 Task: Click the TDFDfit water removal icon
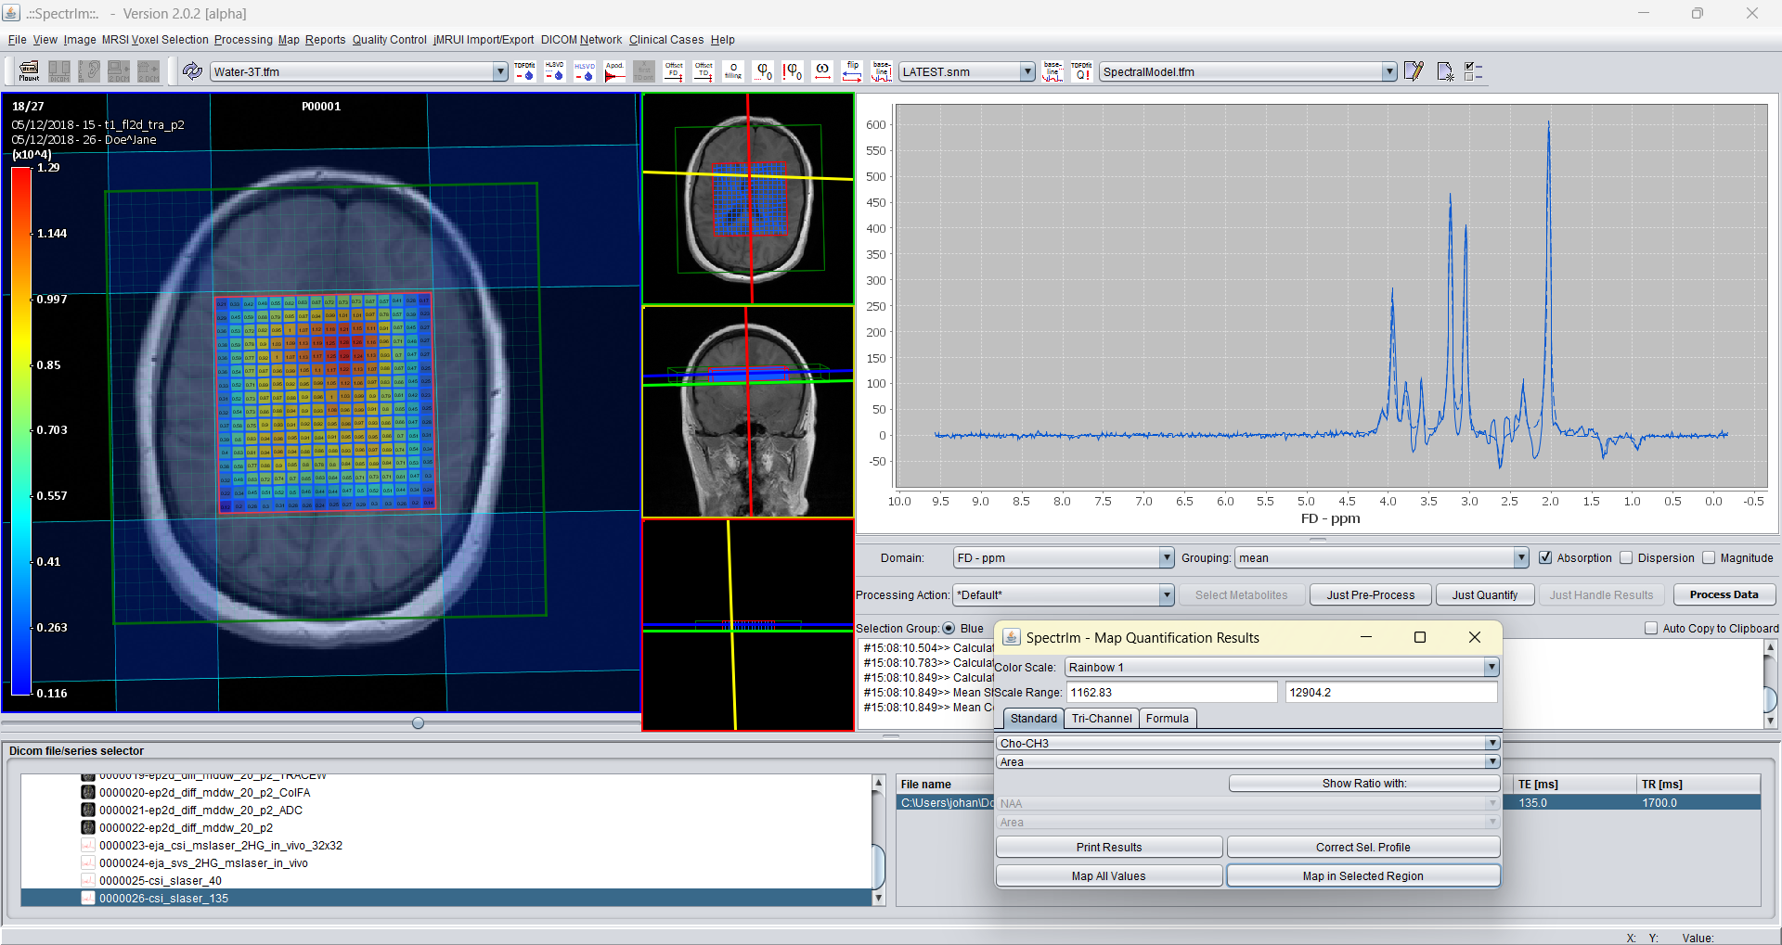524,71
